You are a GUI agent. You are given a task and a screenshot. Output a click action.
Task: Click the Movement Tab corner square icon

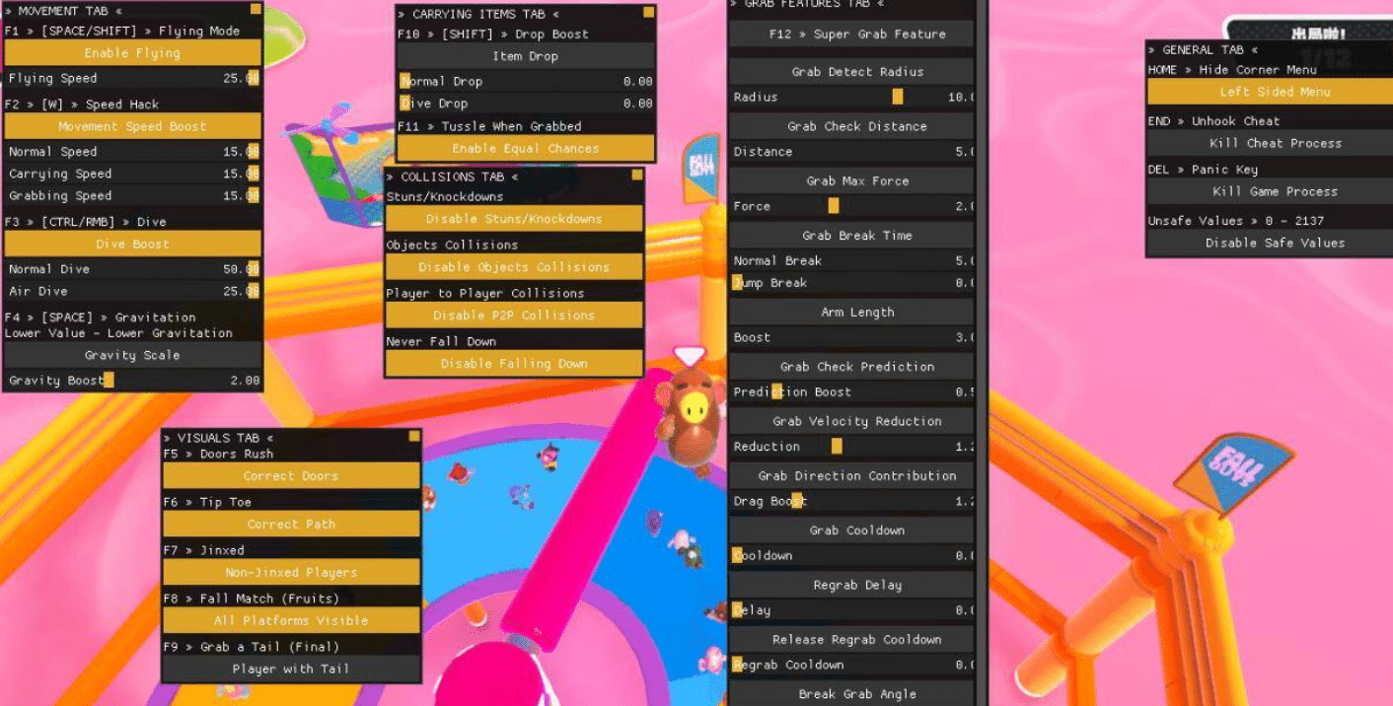pyautogui.click(x=257, y=9)
